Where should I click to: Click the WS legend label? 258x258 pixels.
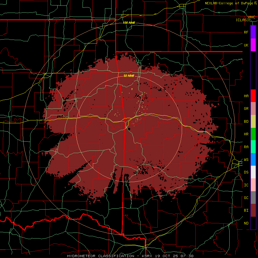click(246, 160)
